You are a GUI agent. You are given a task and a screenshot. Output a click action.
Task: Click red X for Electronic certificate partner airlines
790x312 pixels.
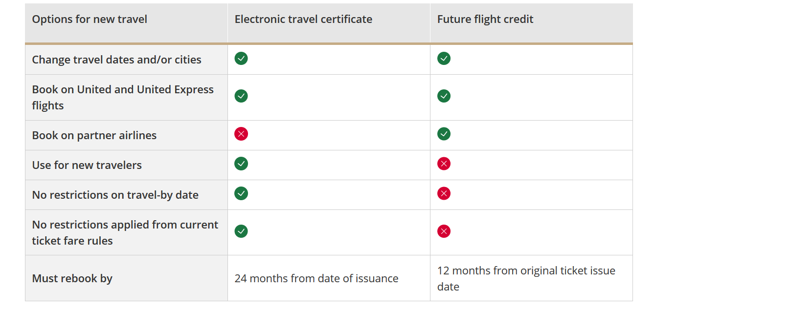(x=241, y=134)
